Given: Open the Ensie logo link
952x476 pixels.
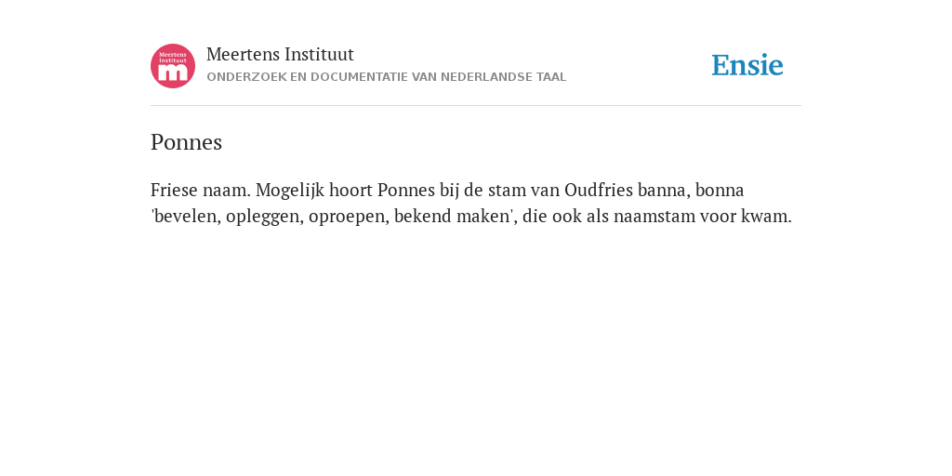Looking at the screenshot, I should point(747,65).
